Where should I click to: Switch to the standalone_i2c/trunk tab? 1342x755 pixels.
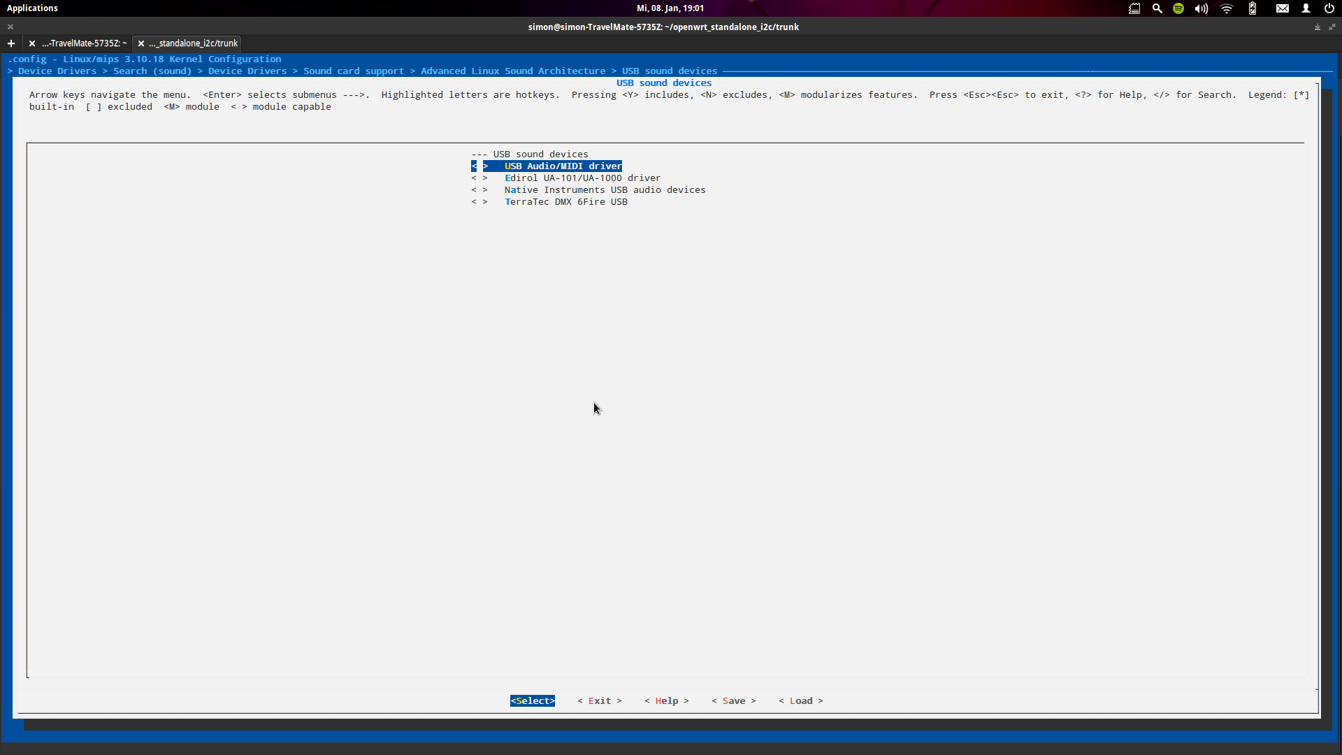pos(193,43)
